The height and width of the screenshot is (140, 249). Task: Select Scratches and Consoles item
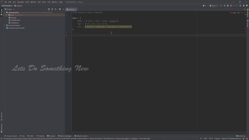click(16, 28)
